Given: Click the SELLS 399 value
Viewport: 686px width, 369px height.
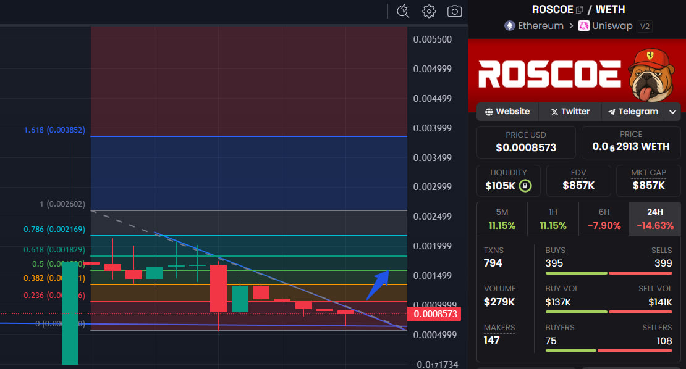Looking at the screenshot, I should (663, 263).
